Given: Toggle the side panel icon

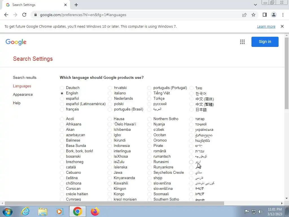Looking at the screenshot, I should point(265,15).
